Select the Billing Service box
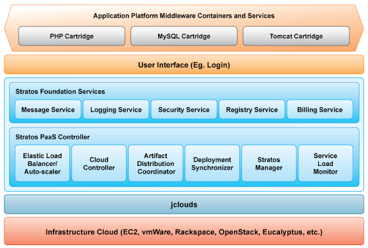Image resolution: width=368 pixels, height=248 pixels. 320,110
